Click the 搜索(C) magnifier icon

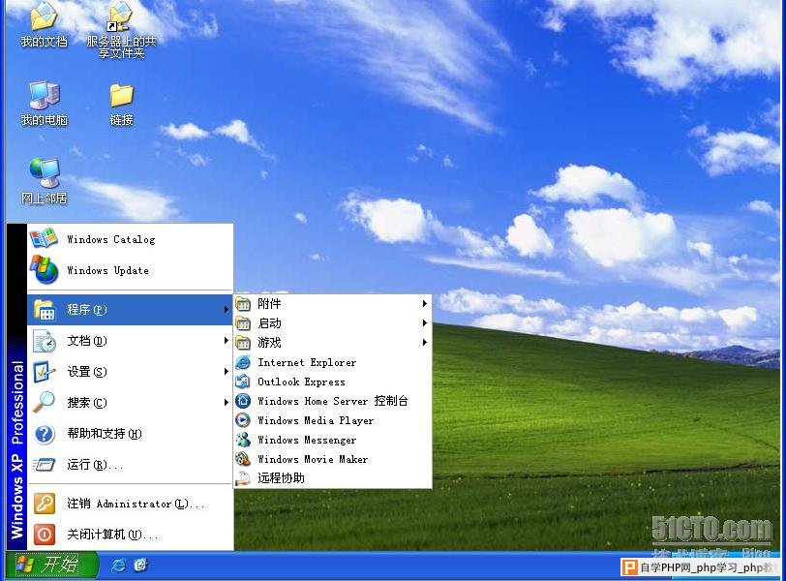(x=45, y=403)
